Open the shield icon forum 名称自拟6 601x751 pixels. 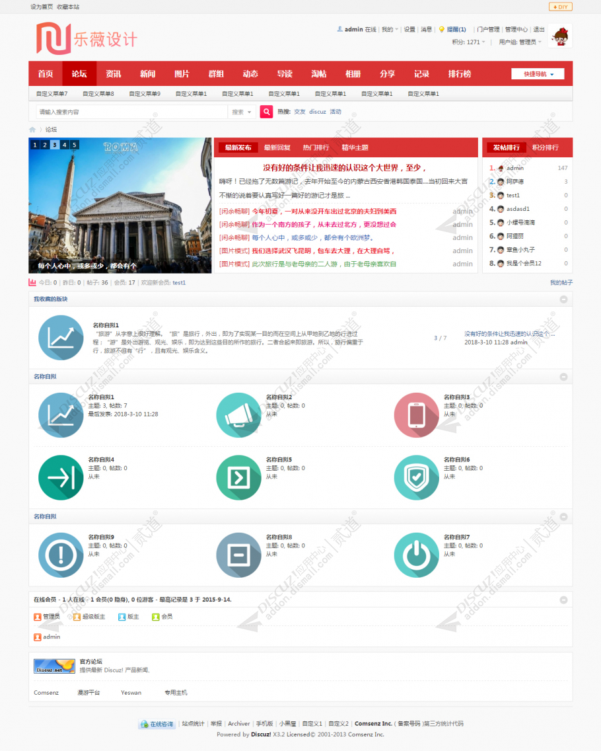[x=416, y=477]
